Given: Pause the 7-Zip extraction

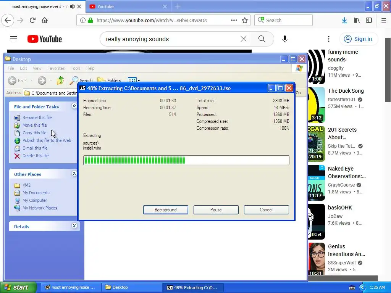Looking at the screenshot, I should [216, 210].
